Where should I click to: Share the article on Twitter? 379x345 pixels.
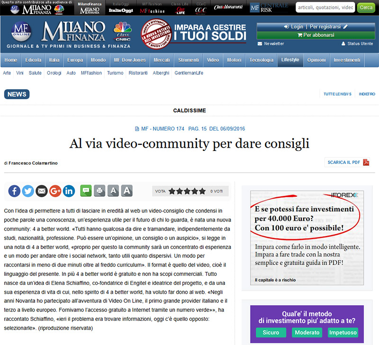click(28, 191)
